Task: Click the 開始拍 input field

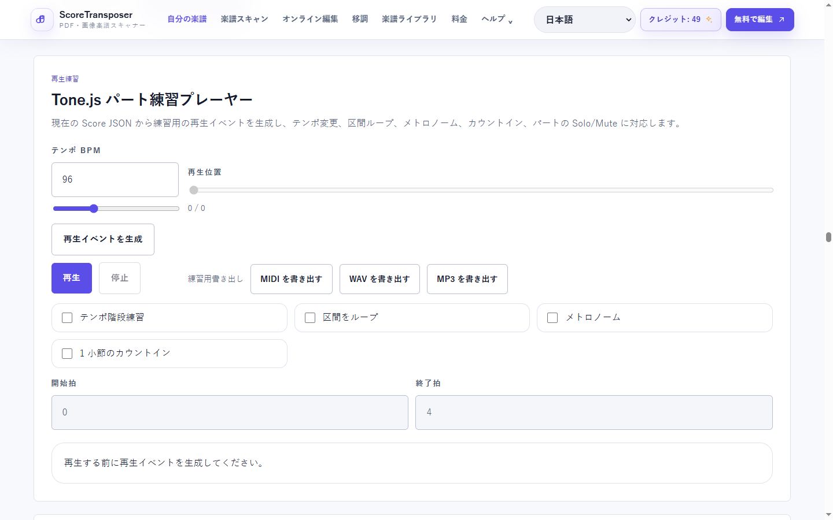Action: tap(230, 413)
